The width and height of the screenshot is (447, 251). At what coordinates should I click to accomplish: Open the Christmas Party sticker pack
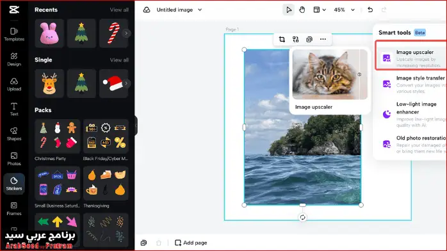click(x=57, y=136)
